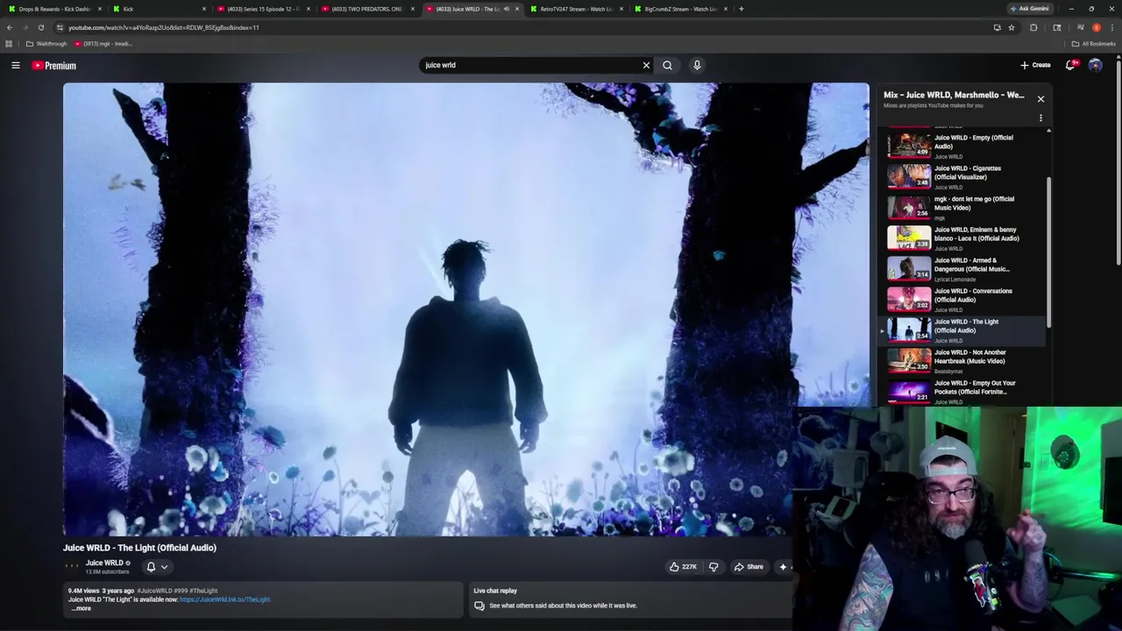Open the Juice WRLD channel name link

coord(104,563)
